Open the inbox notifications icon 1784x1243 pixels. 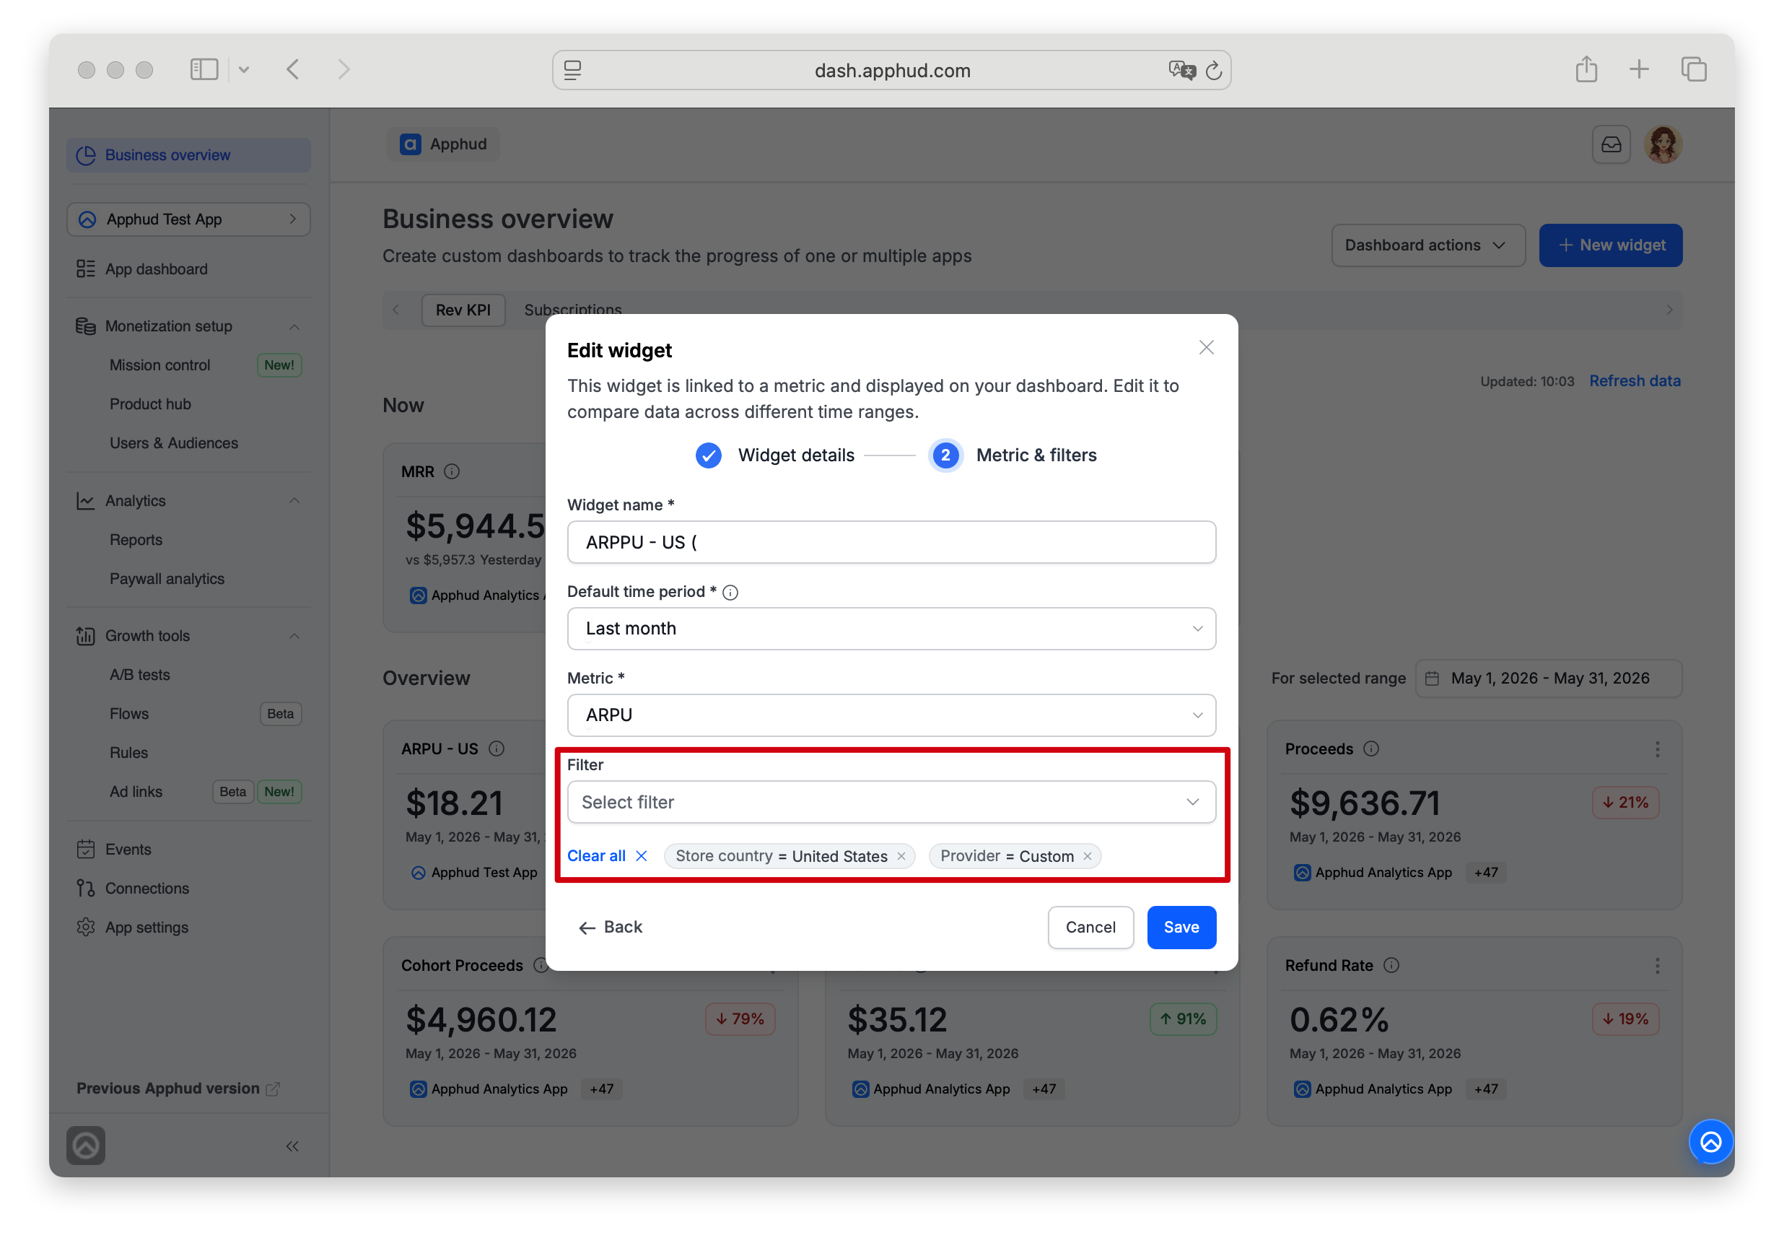(1611, 144)
